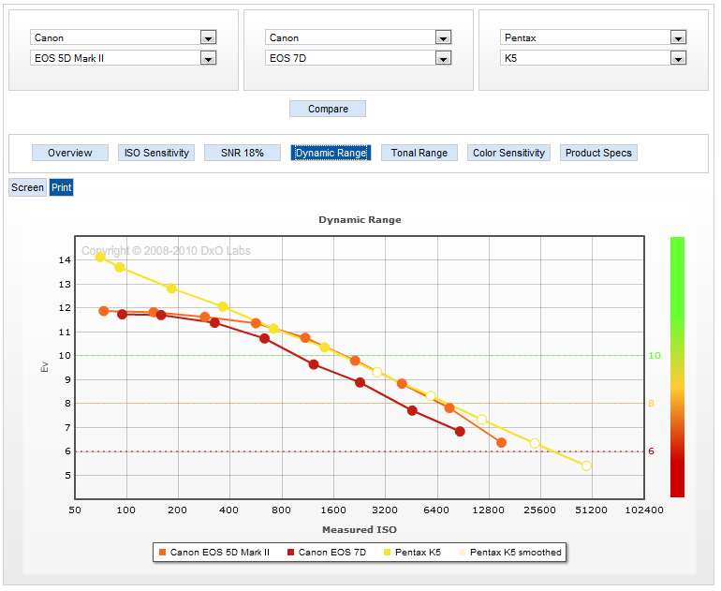The image size is (721, 591).
Task: Open the Tonal Range tab
Action: coord(419,153)
